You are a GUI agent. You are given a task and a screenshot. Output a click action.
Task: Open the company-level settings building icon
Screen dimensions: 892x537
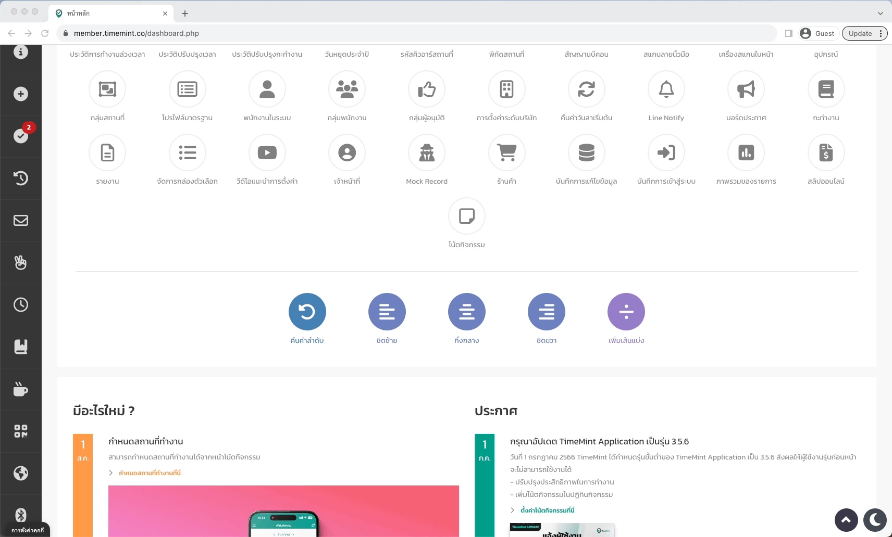pyautogui.click(x=506, y=89)
